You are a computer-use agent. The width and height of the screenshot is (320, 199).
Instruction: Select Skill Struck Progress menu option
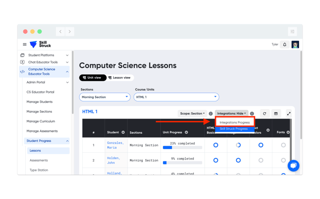click(x=234, y=129)
